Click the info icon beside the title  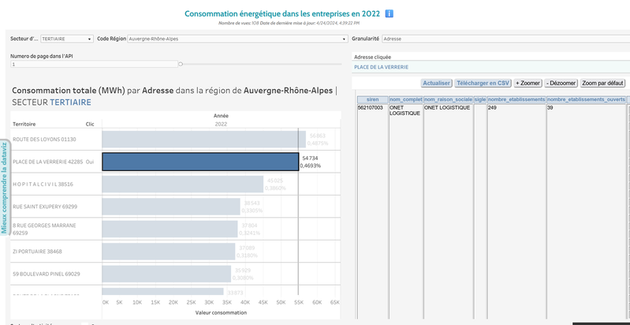coord(389,13)
